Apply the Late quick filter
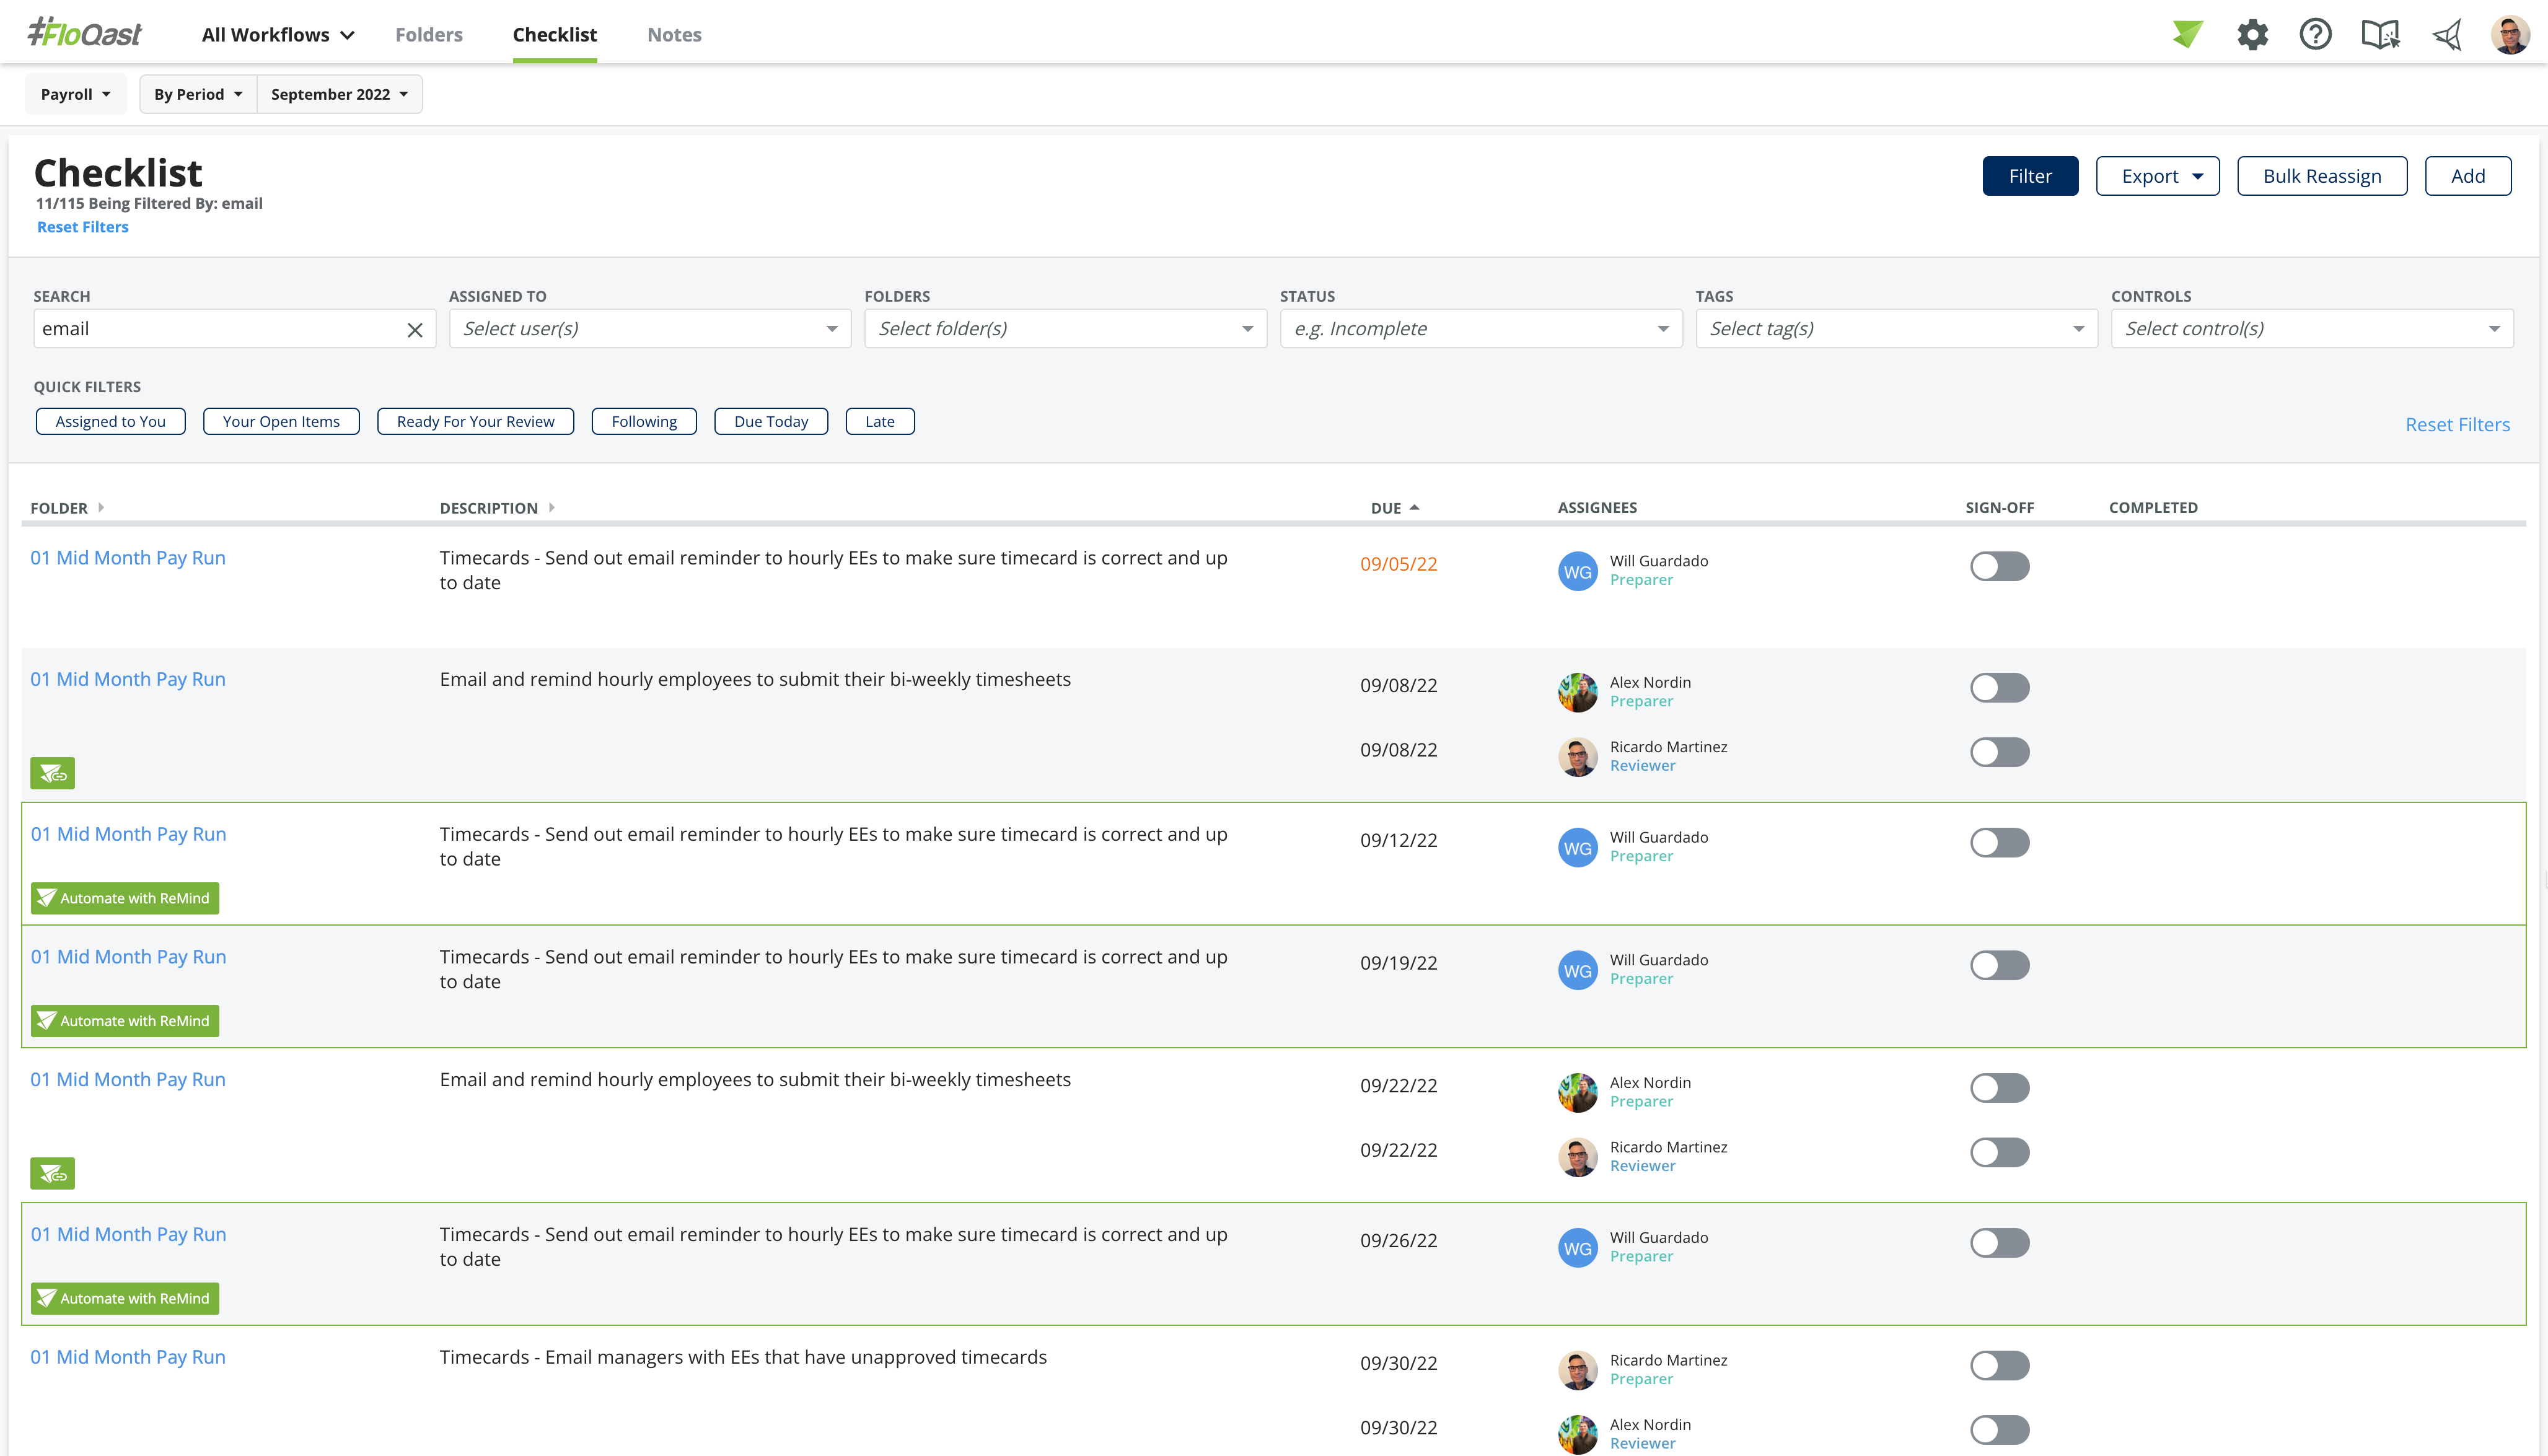 (880, 421)
